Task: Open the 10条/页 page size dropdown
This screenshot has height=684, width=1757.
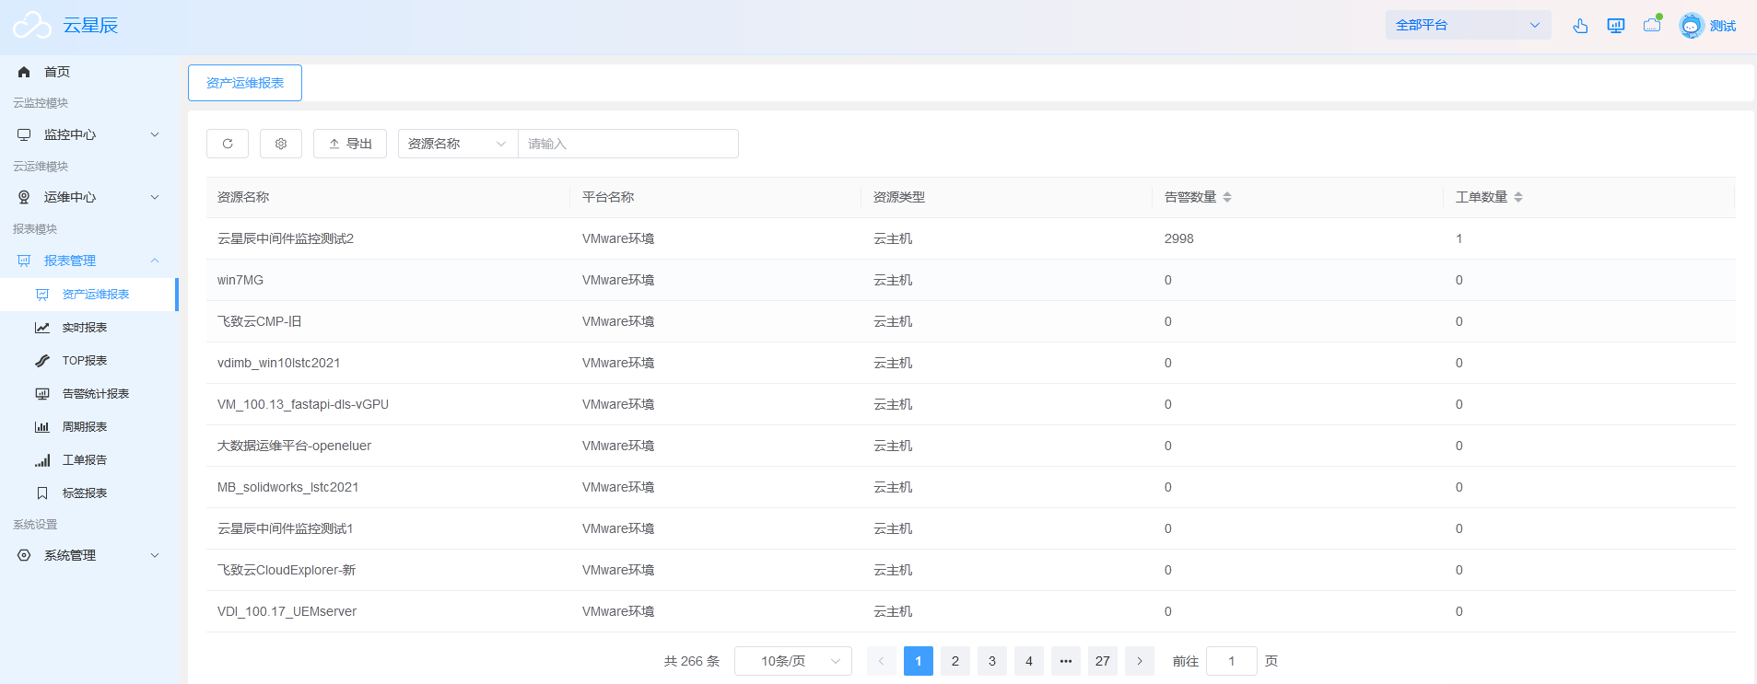Action: (x=793, y=661)
